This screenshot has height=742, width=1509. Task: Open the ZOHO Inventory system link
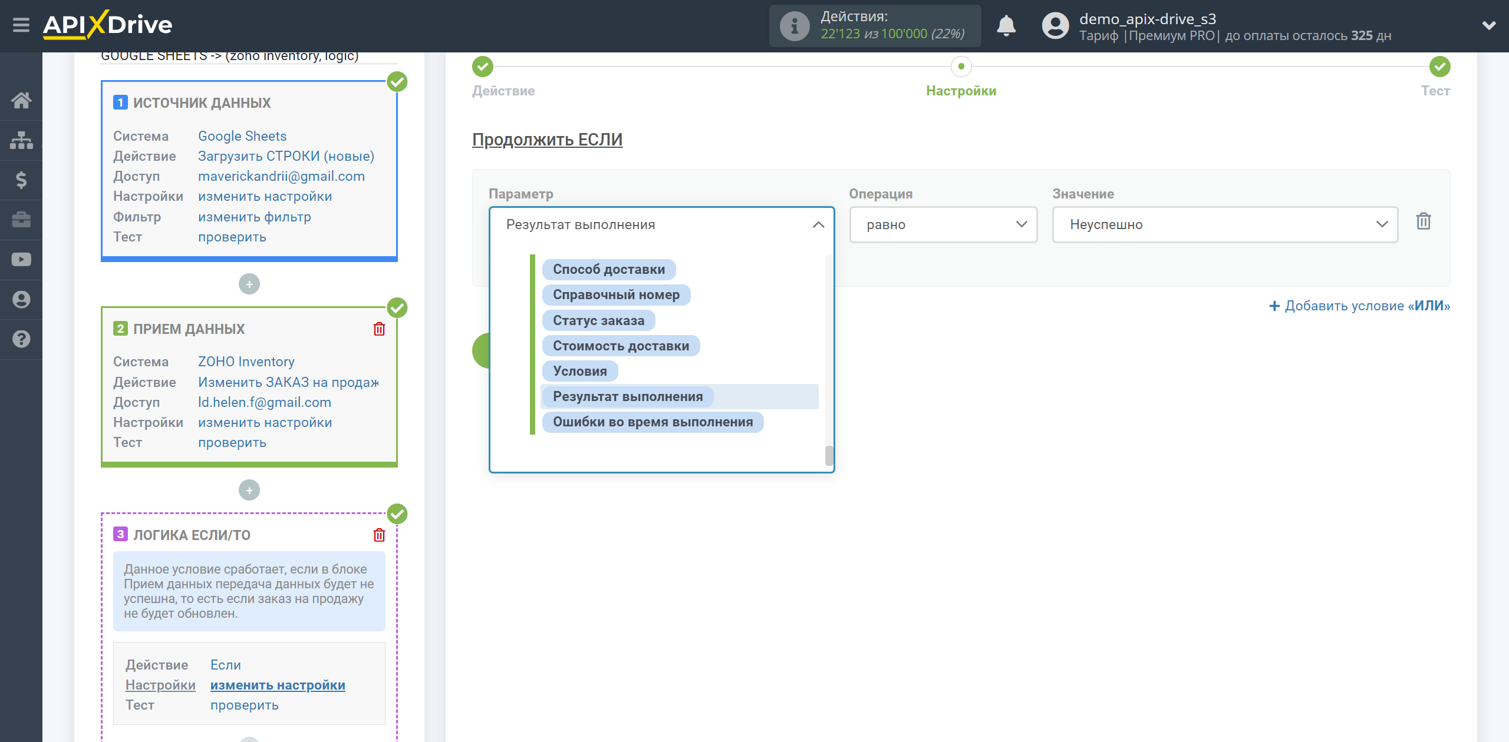[246, 362]
